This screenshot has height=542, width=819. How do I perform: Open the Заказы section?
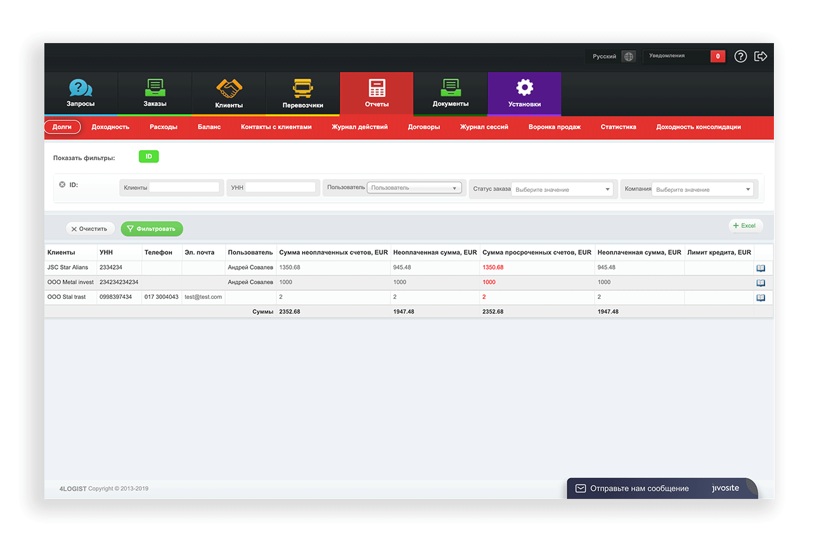155,94
